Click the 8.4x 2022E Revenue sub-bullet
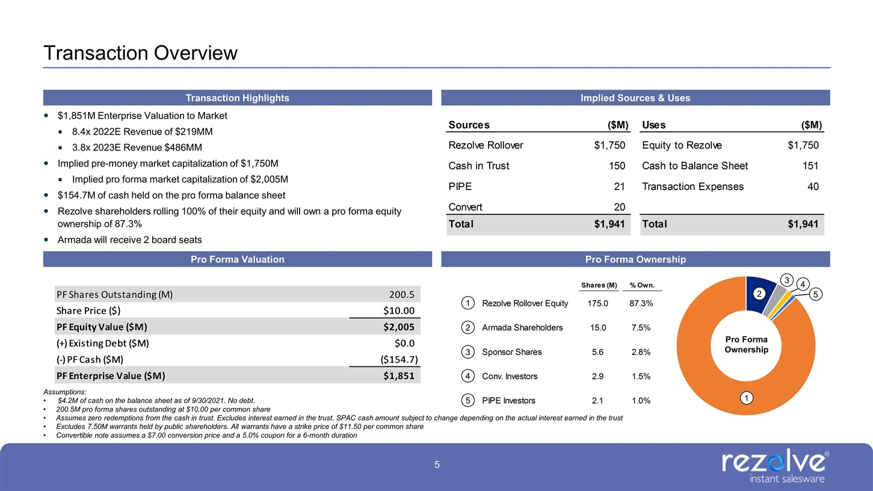 tap(142, 132)
